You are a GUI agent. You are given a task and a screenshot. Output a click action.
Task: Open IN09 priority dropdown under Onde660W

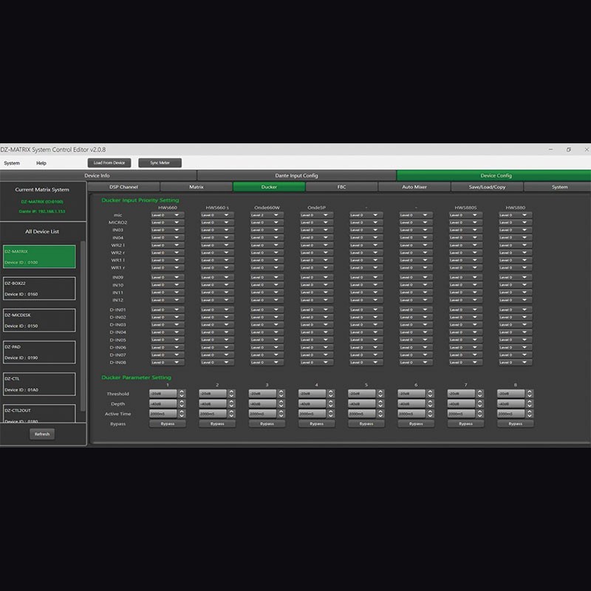pyautogui.click(x=267, y=278)
